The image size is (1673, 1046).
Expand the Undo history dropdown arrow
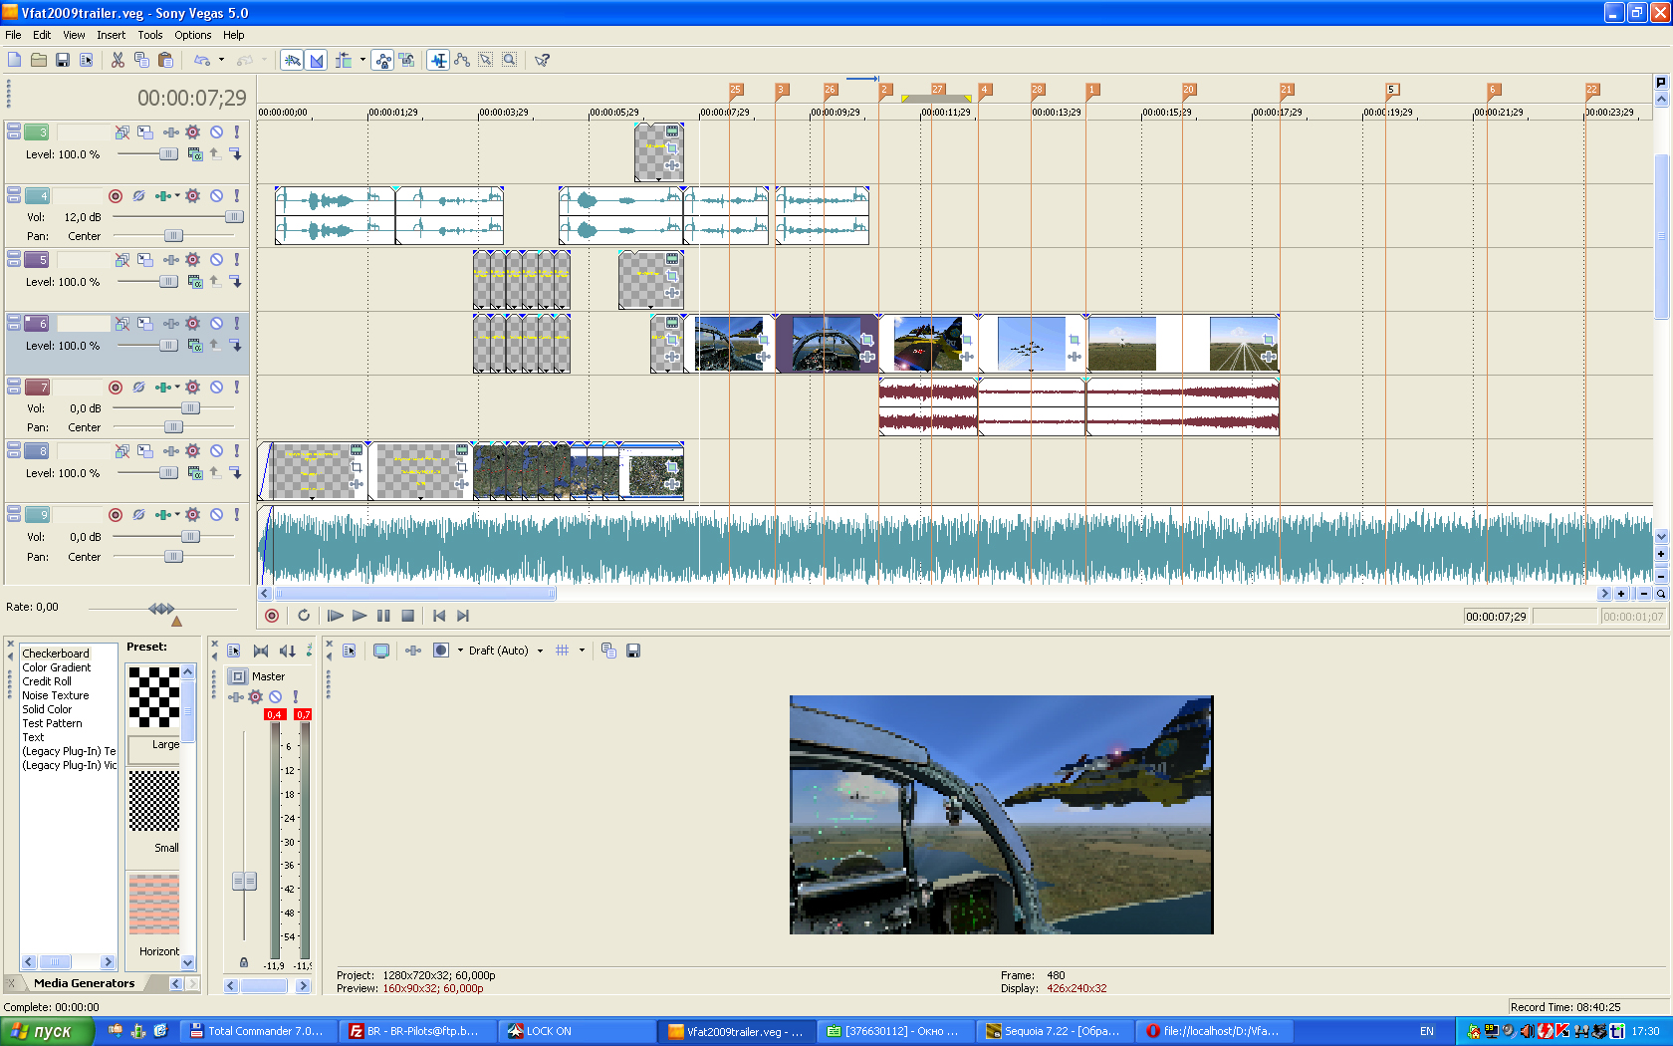point(221,60)
